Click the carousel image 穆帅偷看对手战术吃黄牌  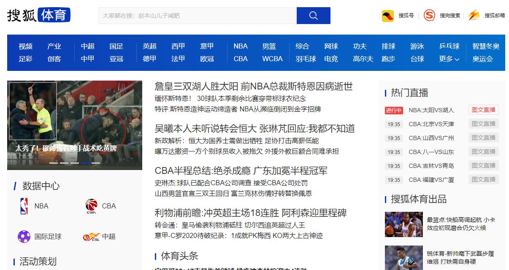pyautogui.click(x=75, y=125)
